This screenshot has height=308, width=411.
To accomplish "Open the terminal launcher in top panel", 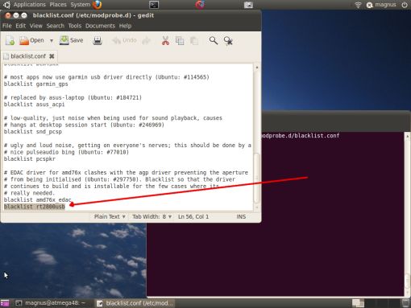I will [x=154, y=5].
